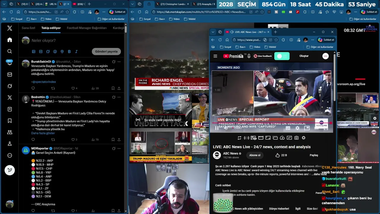Click YouTube voice search microphone
This screenshot has width=380, height=214.
click(249, 56)
